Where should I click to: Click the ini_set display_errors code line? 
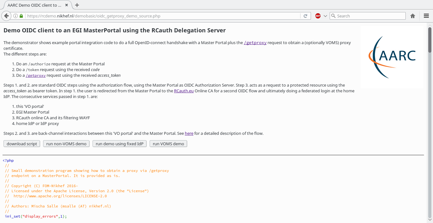click(x=36, y=216)
